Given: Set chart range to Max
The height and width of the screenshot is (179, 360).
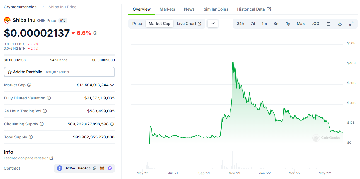Looking at the screenshot, I should (301, 24).
